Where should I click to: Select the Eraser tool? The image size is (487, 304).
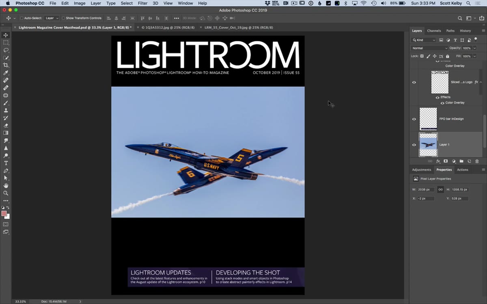[6, 125]
